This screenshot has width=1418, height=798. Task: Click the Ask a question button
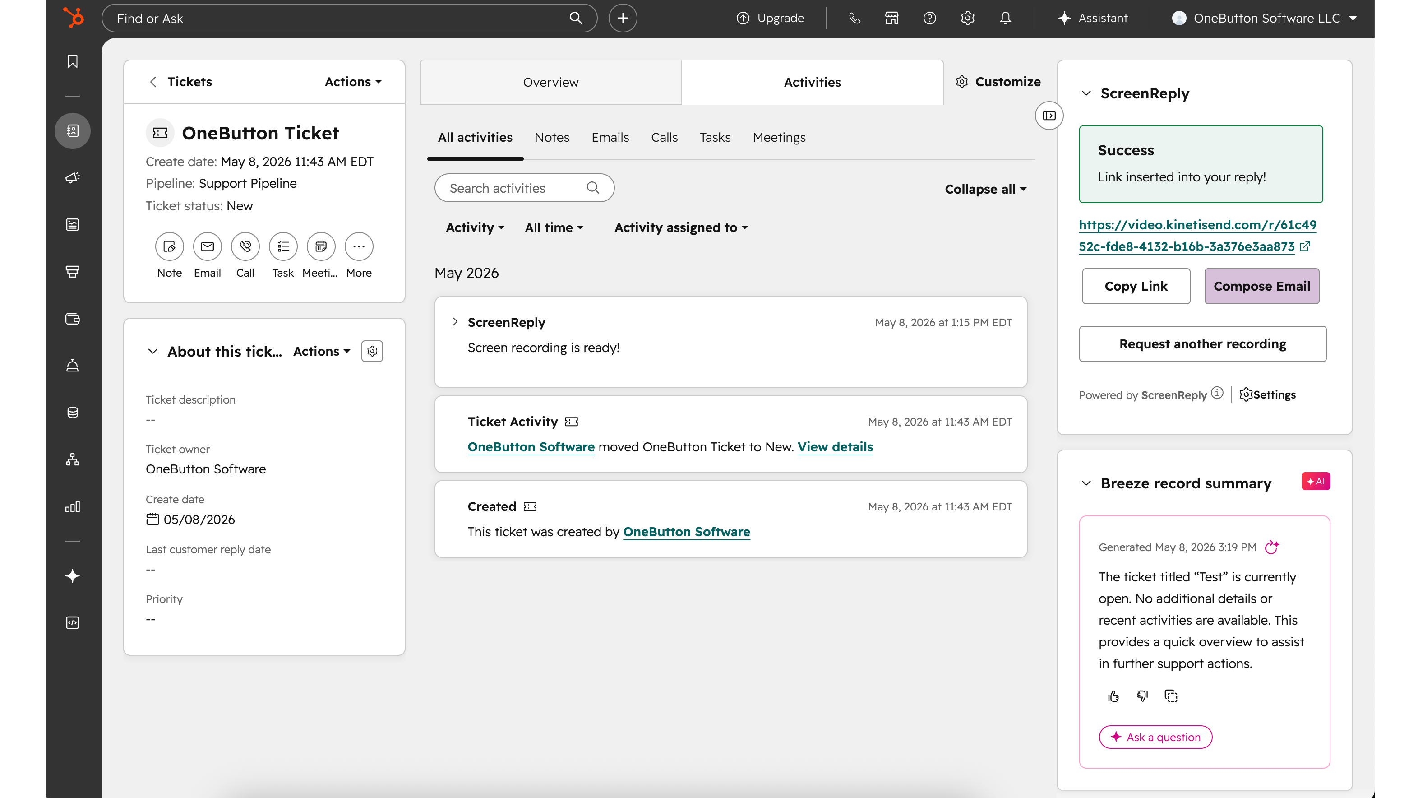click(1155, 737)
